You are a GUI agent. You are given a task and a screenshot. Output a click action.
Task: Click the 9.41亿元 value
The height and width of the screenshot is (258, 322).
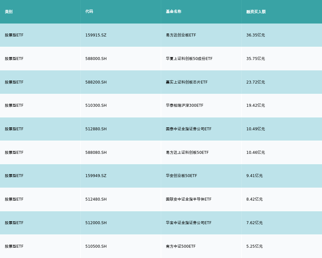(x=254, y=176)
